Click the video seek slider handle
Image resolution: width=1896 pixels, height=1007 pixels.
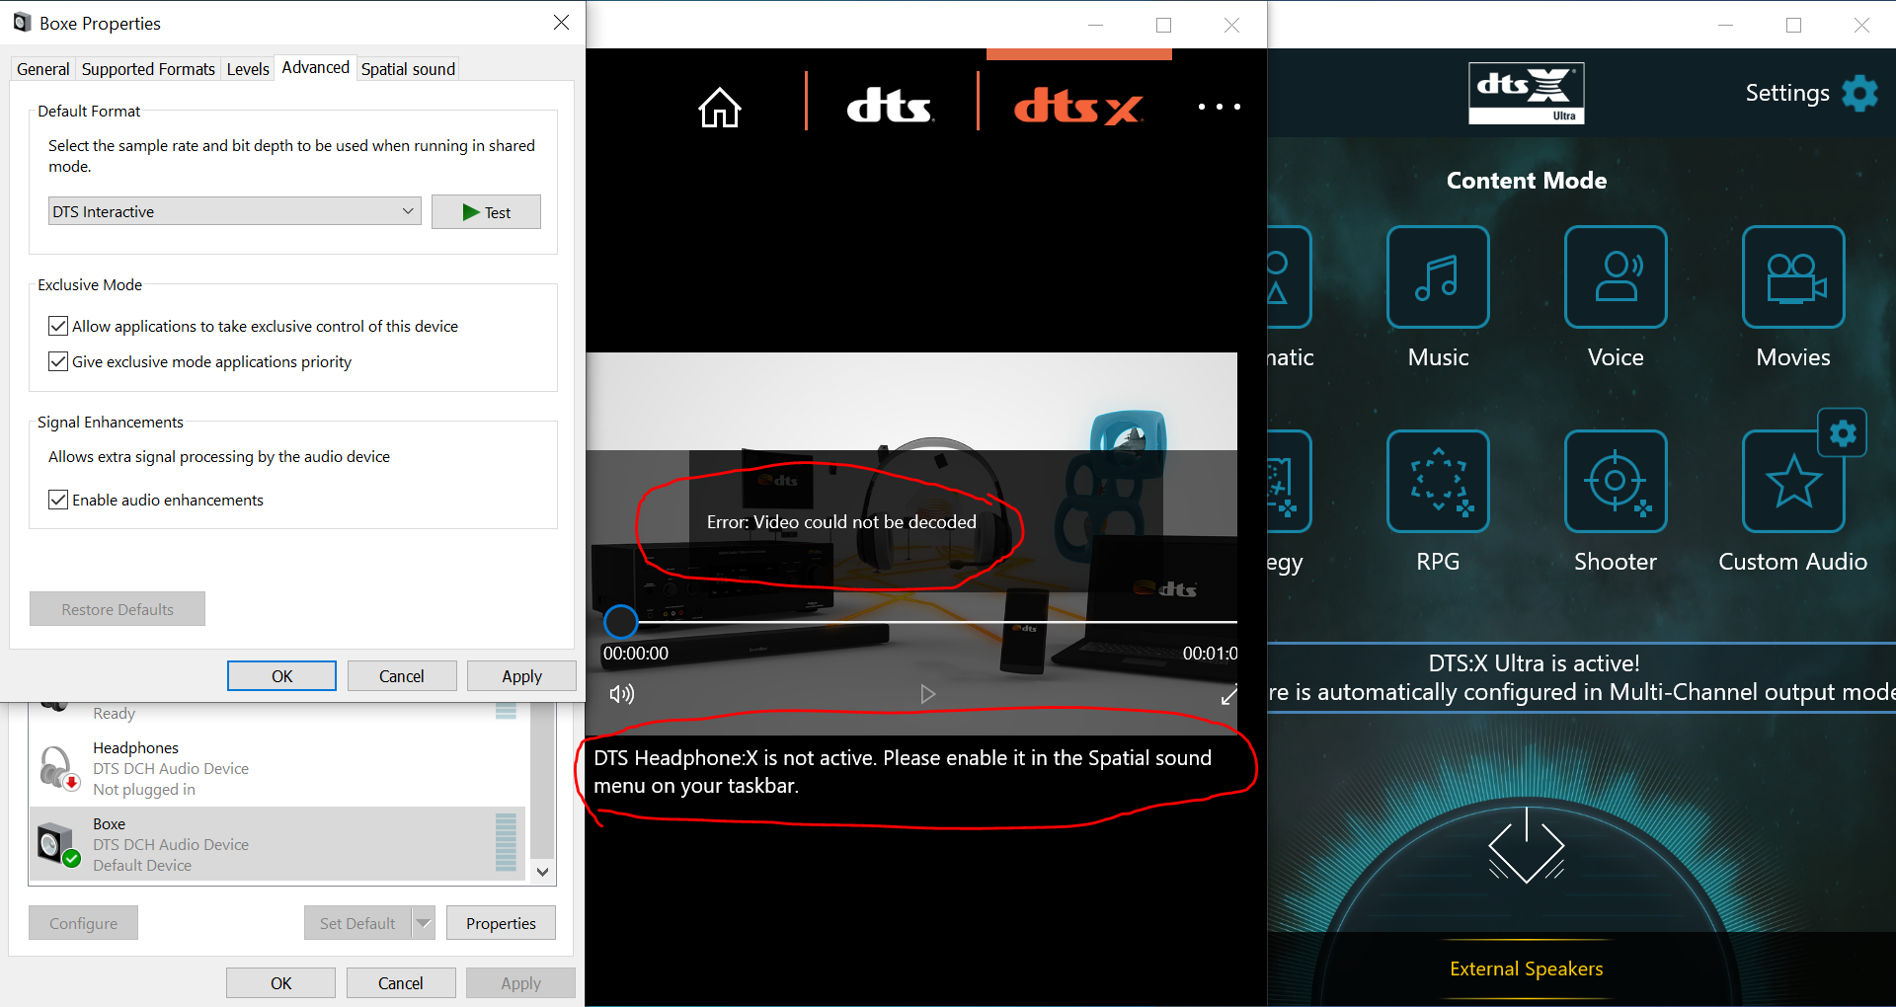(x=621, y=621)
